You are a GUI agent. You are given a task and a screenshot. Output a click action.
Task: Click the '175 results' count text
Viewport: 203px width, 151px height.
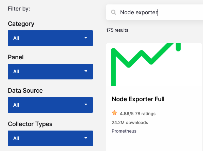(x=117, y=30)
